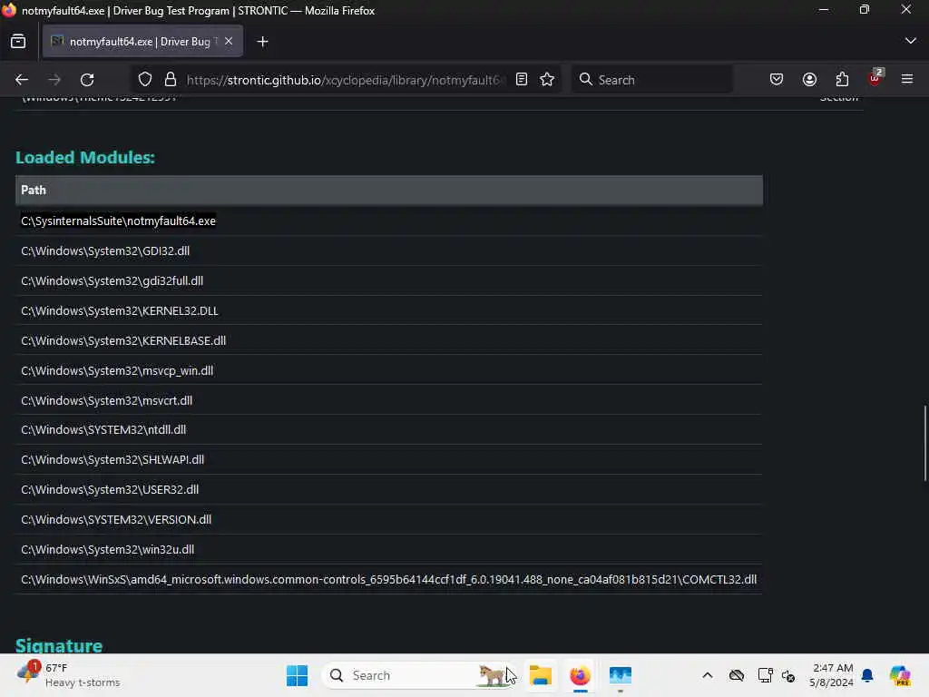The height and width of the screenshot is (697, 929).
Task: Reload the current page
Action: (87, 80)
